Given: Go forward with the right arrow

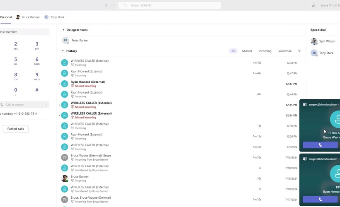Looking at the screenshot, I should 114,5.
